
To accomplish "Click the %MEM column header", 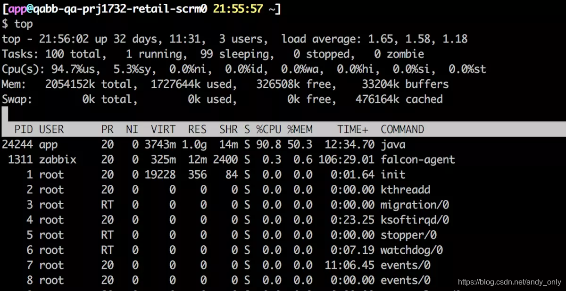I will pyautogui.click(x=300, y=129).
